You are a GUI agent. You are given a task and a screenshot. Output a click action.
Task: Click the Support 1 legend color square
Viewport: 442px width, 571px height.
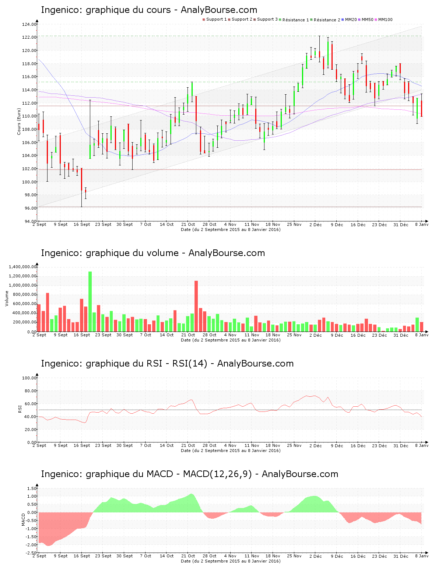point(204,20)
